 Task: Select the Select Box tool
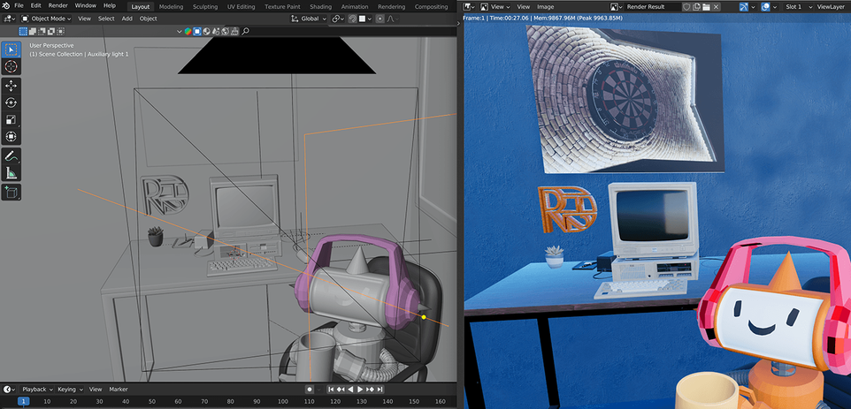(x=11, y=49)
